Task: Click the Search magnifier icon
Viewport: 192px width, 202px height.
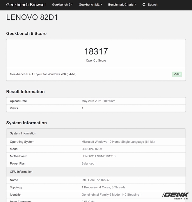Action: (x=144, y=5)
